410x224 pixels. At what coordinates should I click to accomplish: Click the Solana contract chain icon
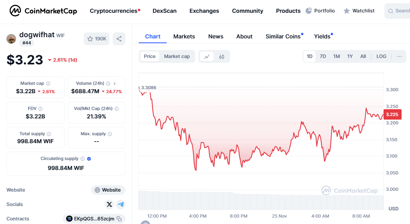pyautogui.click(x=69, y=219)
